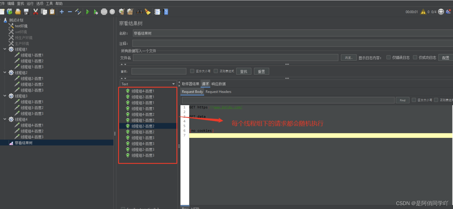453x209 pixels.
Task: Switch to the Request Headers tab
Action: coord(218,92)
